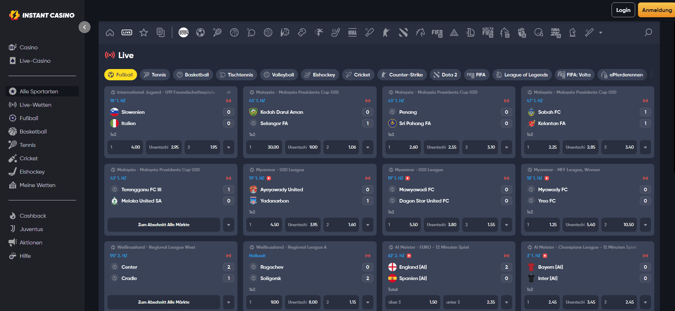Select the Volta FIFA 24 toolbar icon
Screen dimensions: 675x311
tap(488, 33)
